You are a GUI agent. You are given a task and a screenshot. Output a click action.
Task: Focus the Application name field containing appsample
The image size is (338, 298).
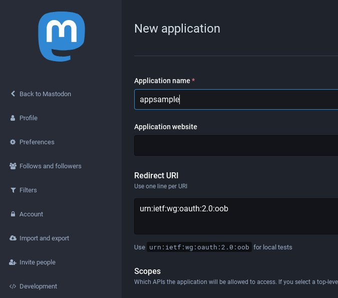pyautogui.click(x=236, y=99)
